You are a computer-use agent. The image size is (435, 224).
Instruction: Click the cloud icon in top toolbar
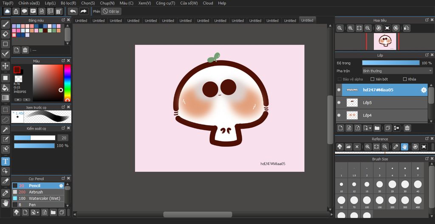8,11
